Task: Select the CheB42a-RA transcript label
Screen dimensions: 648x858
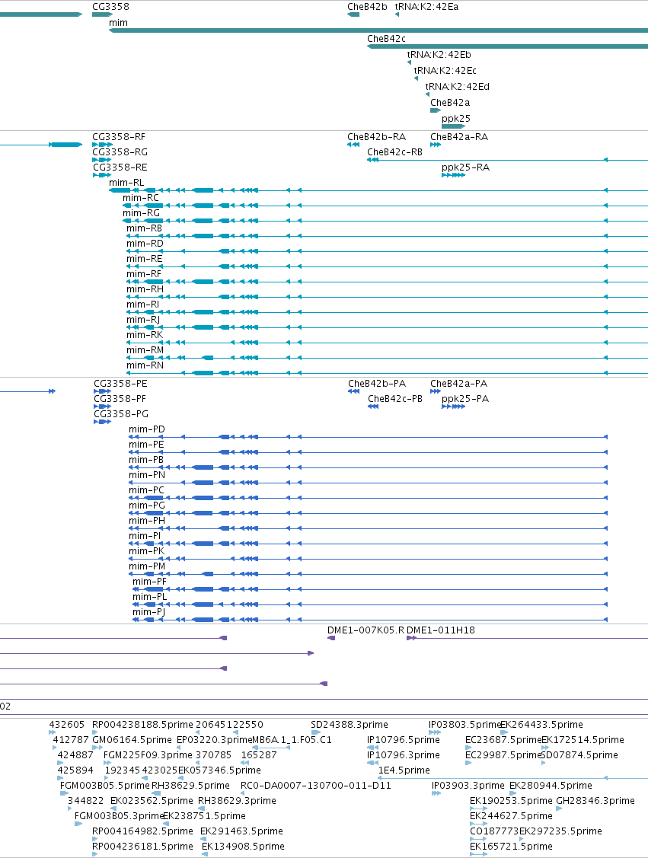Action: [x=459, y=137]
